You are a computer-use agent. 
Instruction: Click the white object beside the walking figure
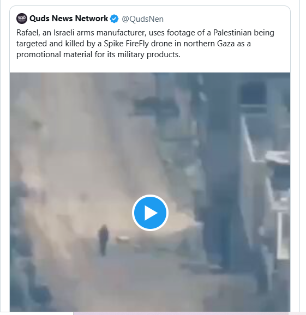pyautogui.click(x=122, y=239)
